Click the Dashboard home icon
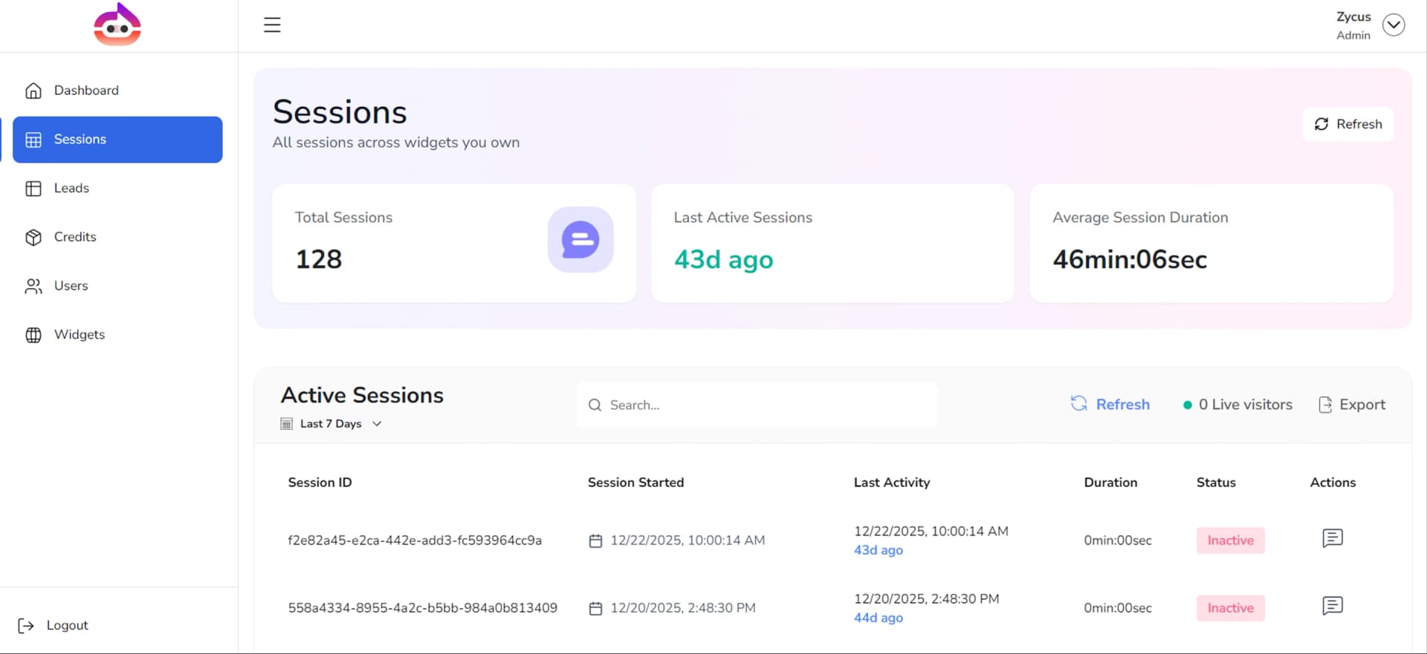 coord(33,91)
